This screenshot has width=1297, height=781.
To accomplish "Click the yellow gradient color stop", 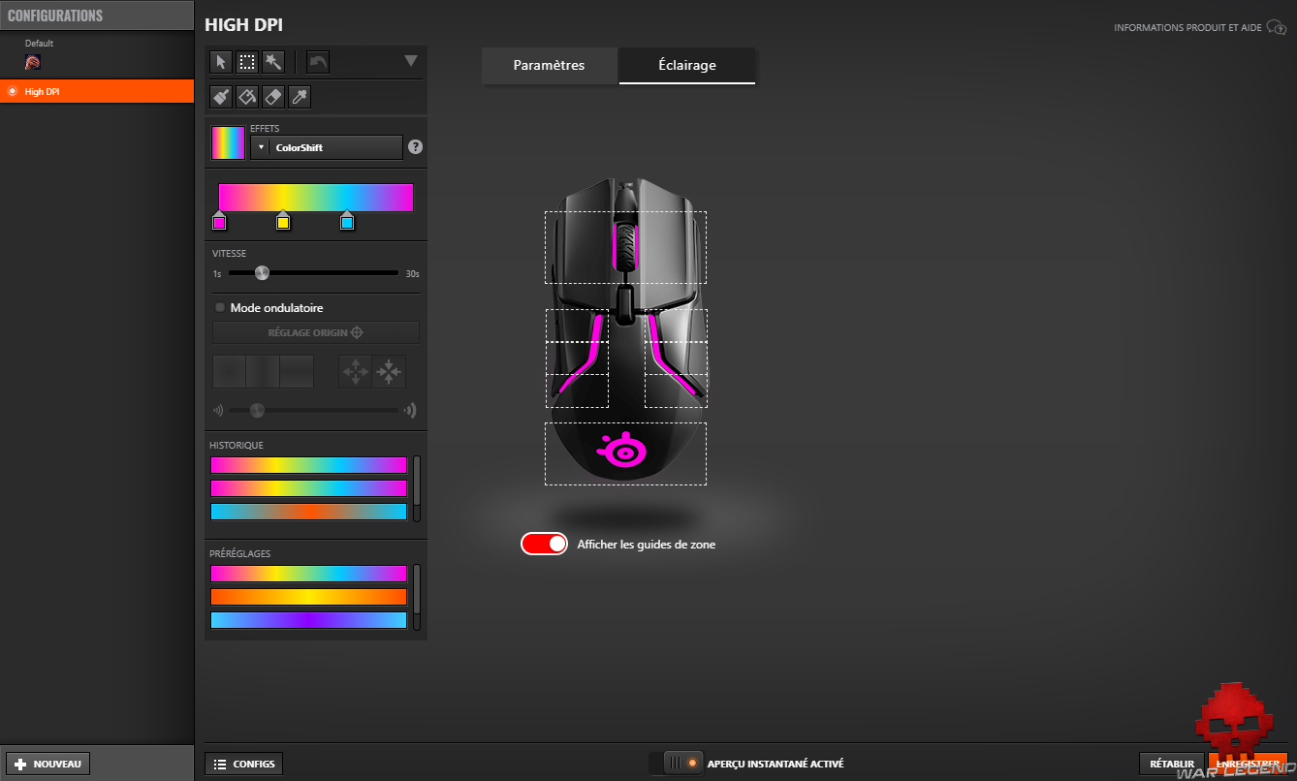I will [283, 222].
